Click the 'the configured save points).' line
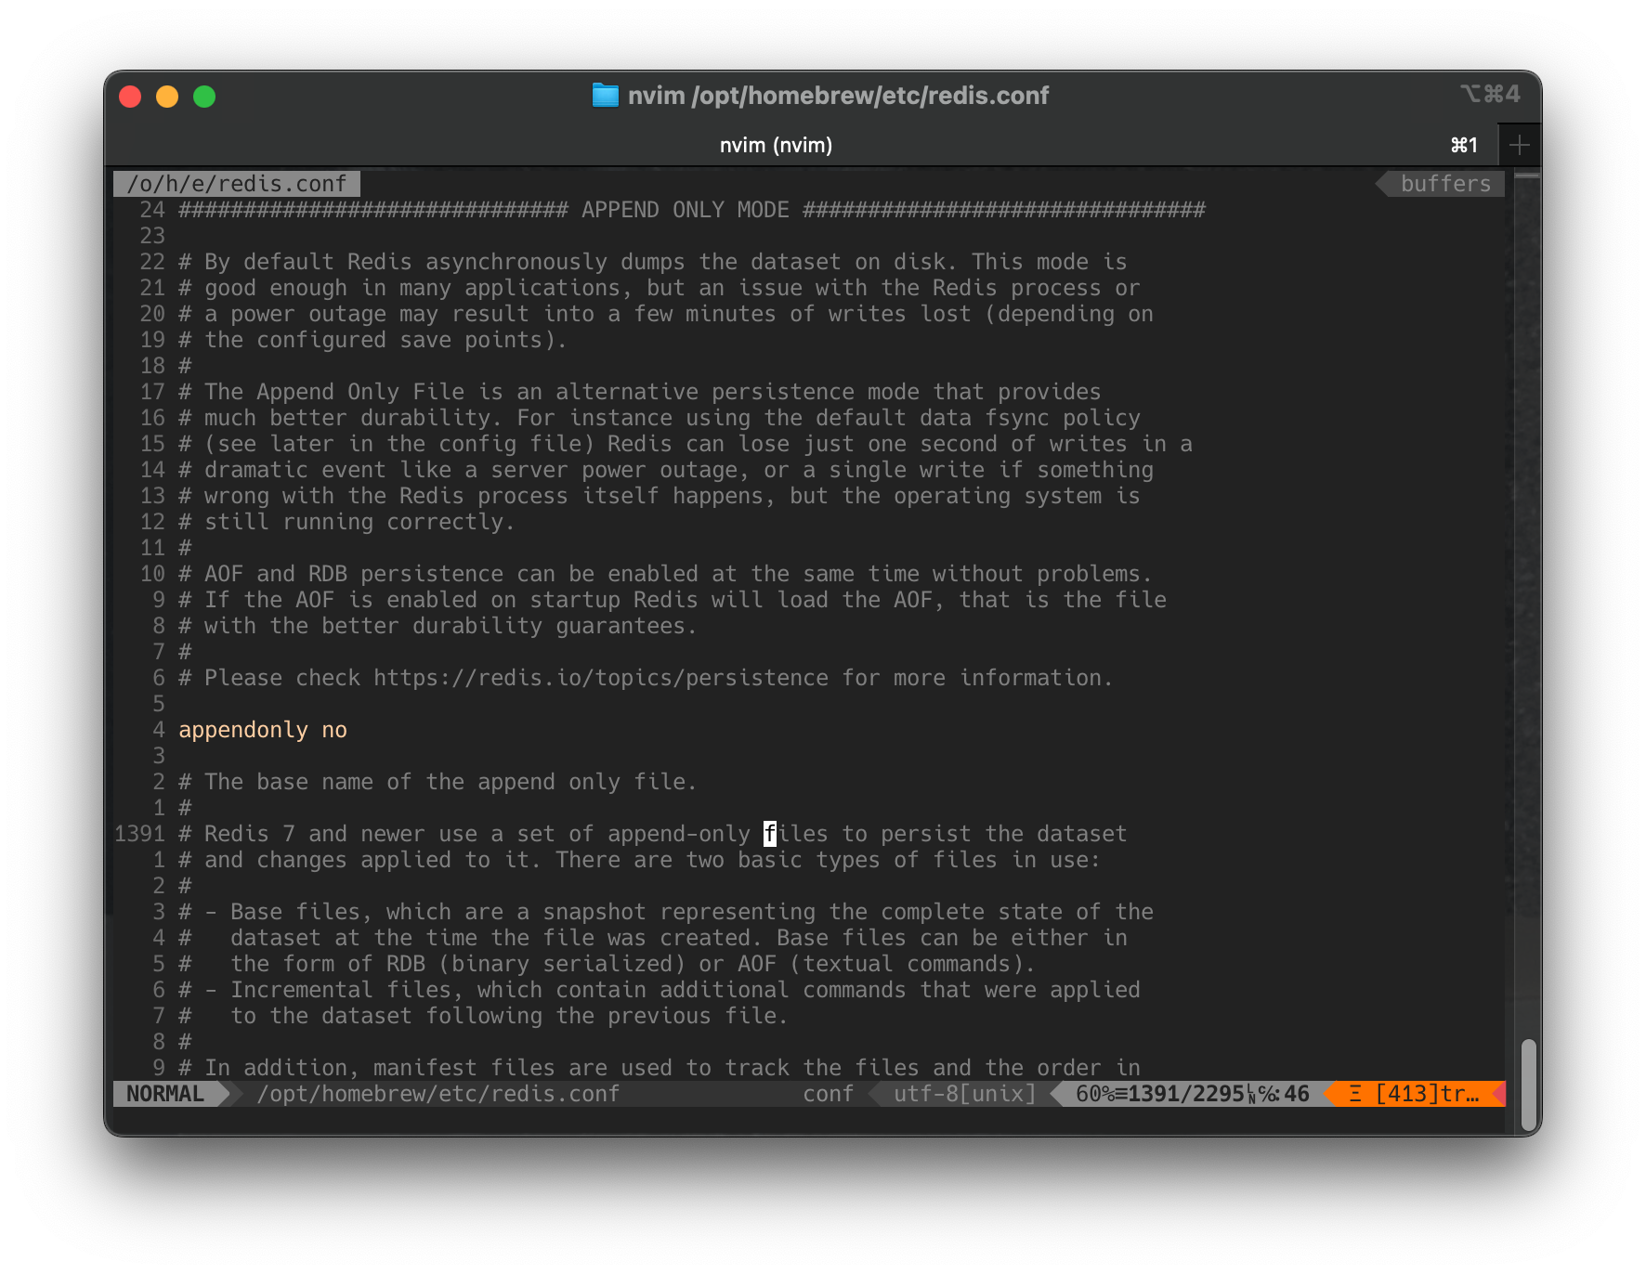The height and width of the screenshot is (1274, 1646). tap(372, 340)
